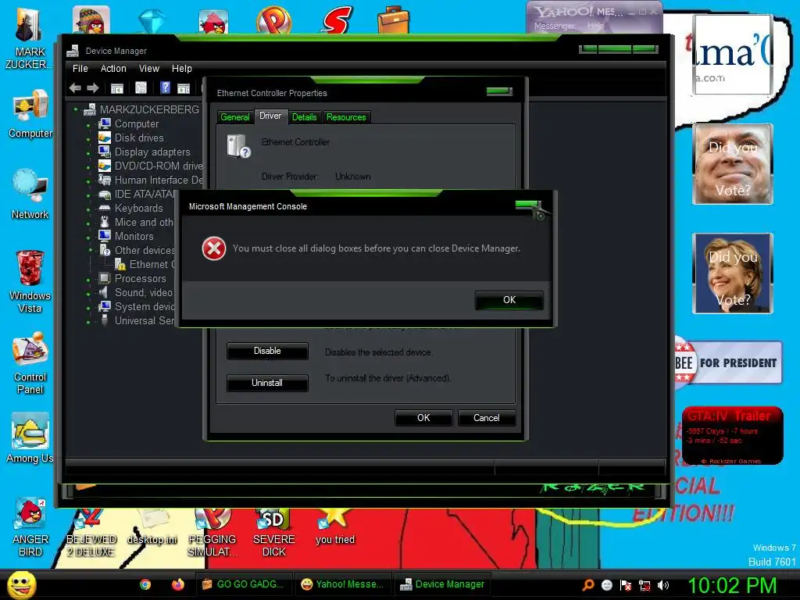Switch to the Details tab

point(305,117)
